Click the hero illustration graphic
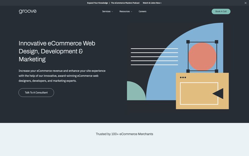Viewport: 249px width, 156px height. click(x=178, y=66)
